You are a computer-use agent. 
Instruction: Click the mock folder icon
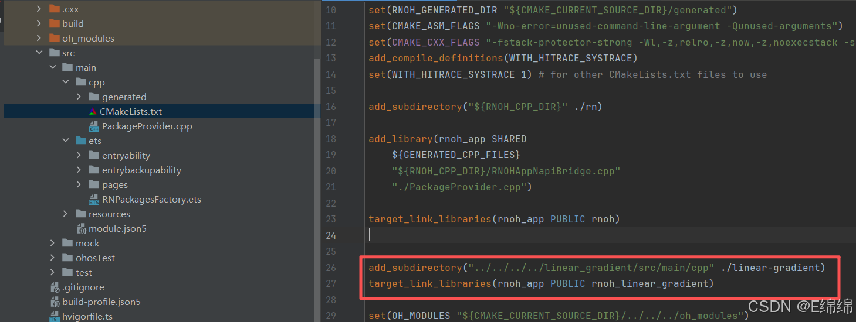[x=67, y=243]
